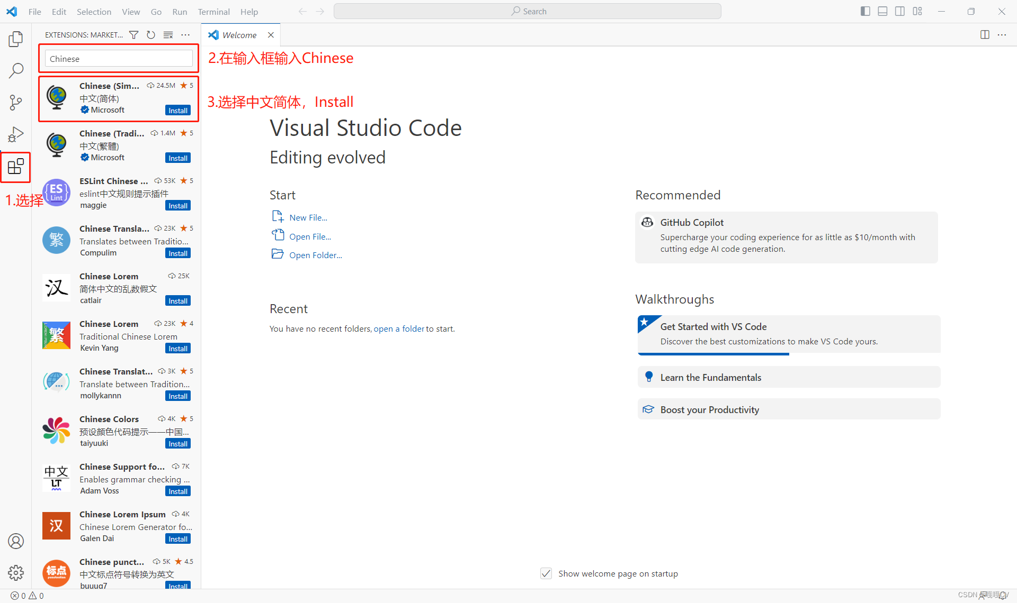Open editor More Actions ellipsis menu
This screenshot has height=603, width=1017.
1002,35
